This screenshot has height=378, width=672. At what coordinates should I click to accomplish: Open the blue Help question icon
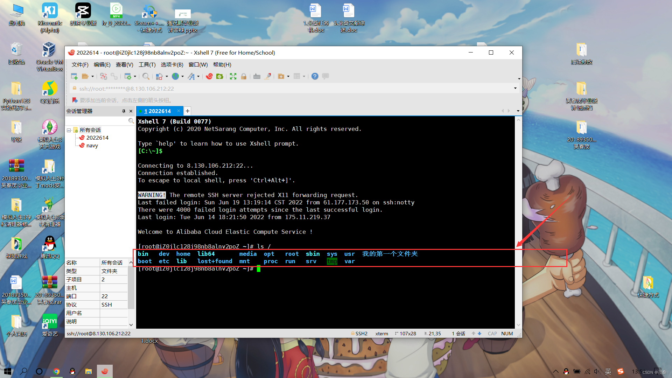click(x=315, y=76)
